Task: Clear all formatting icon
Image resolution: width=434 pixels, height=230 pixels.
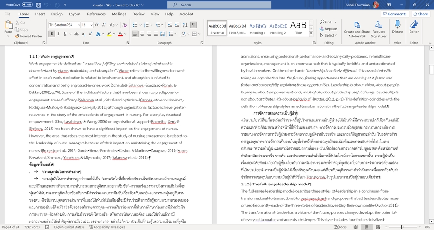Action: [125, 25]
